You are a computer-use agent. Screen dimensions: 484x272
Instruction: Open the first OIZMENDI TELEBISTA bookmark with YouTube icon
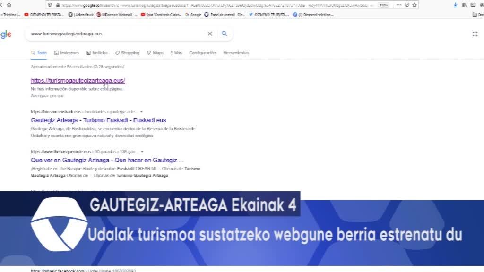click(x=44, y=15)
